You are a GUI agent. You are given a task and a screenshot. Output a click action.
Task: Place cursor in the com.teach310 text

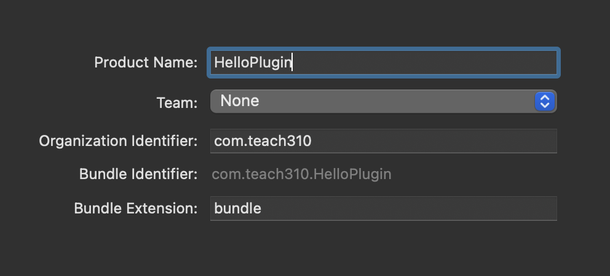[263, 141]
